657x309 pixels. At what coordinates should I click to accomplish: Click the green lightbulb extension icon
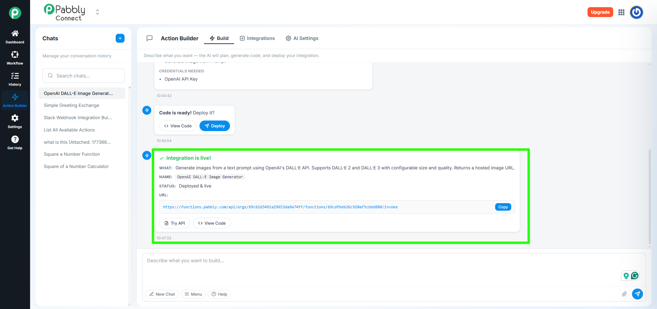click(626, 276)
